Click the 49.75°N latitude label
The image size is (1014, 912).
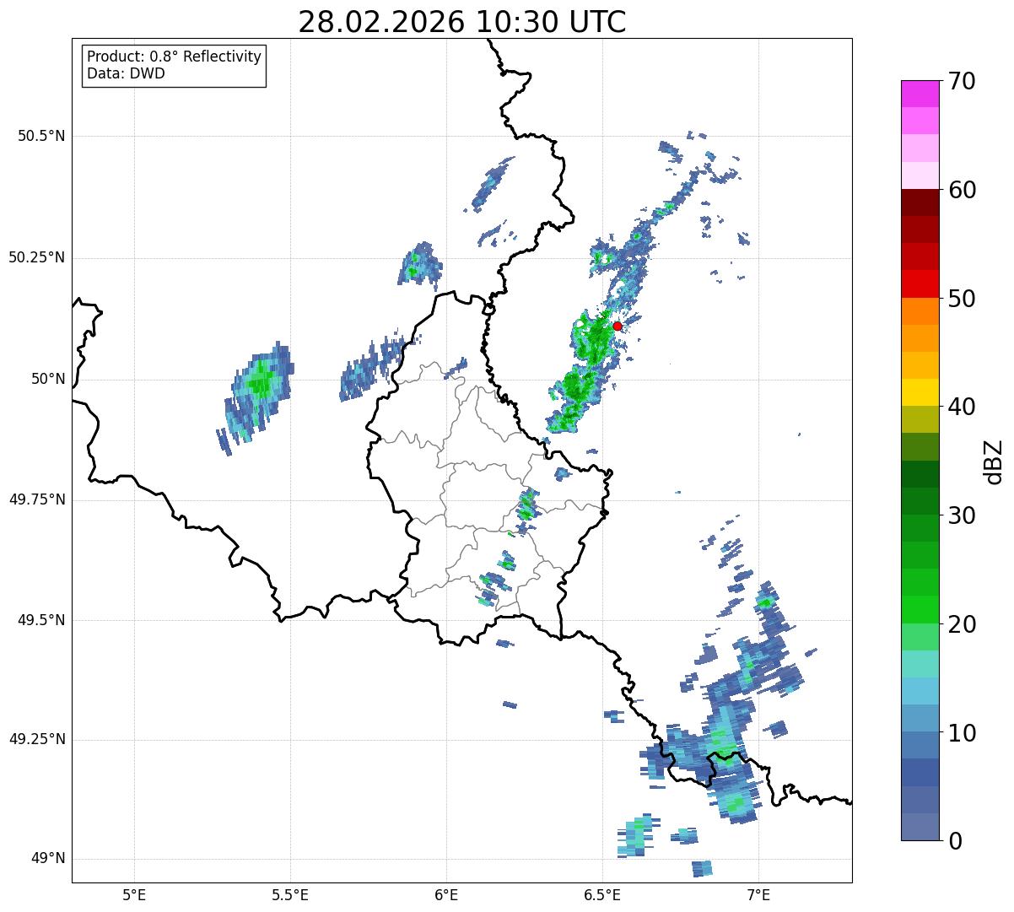37,499
